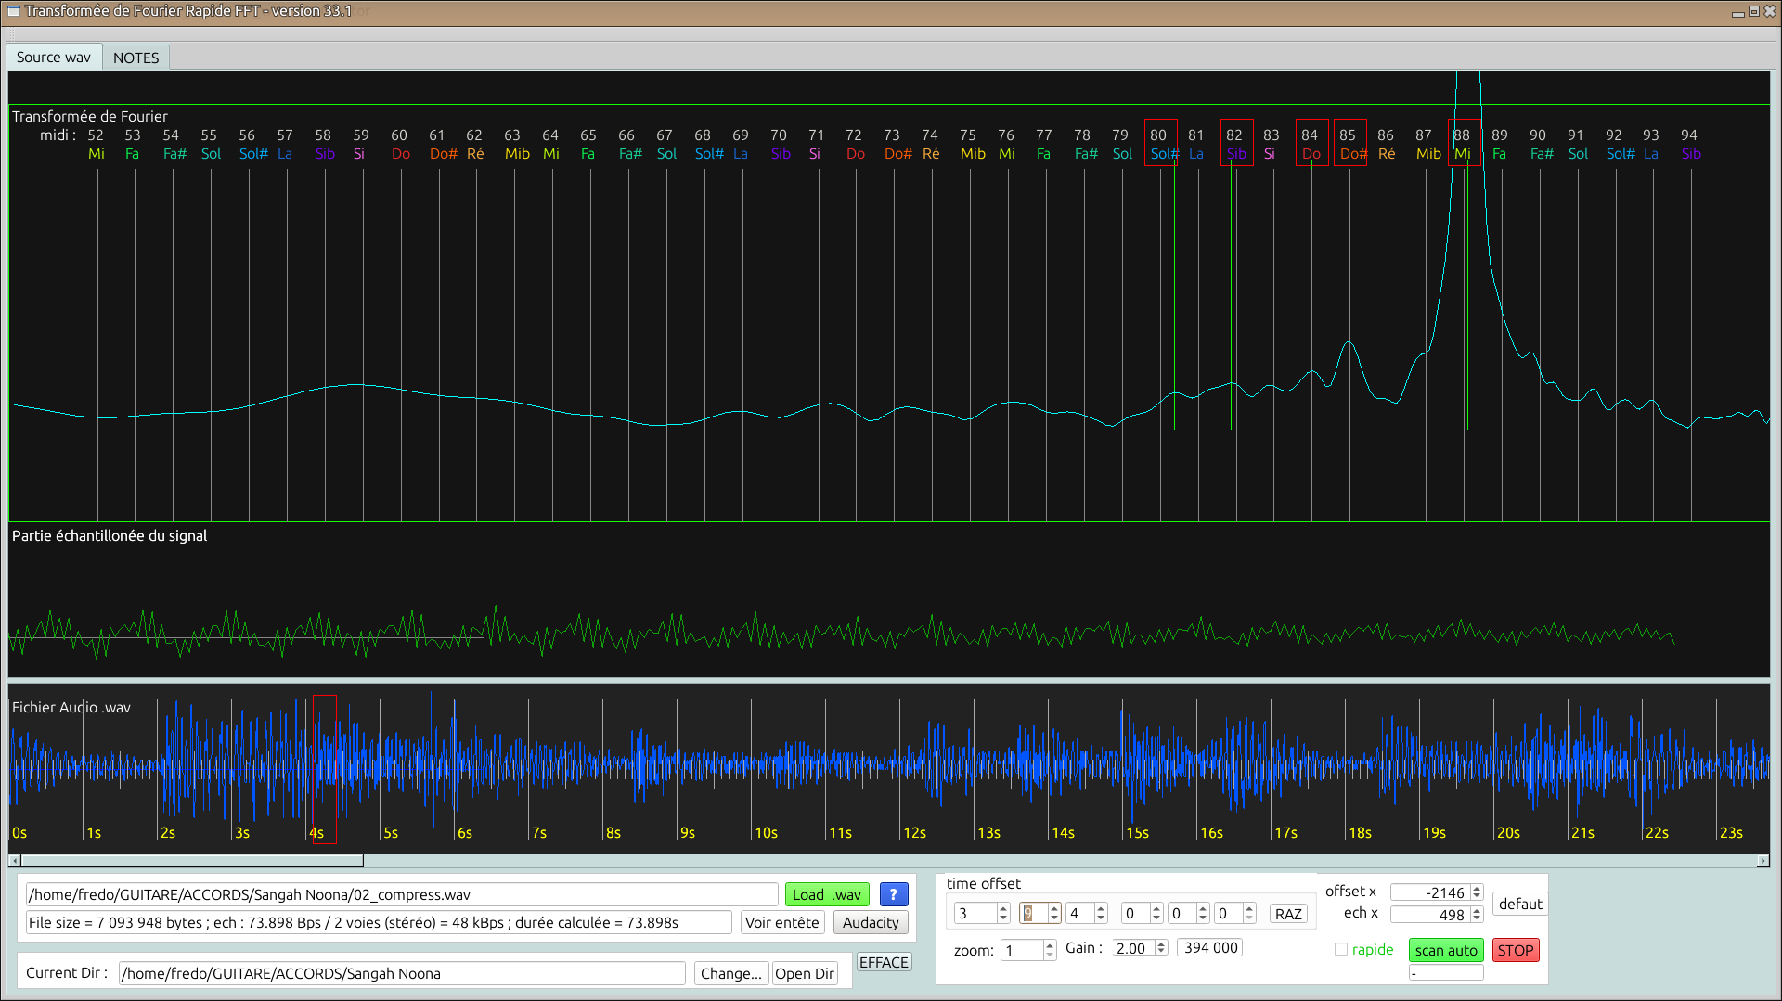Increase the offset x spinbox value
This screenshot has width=1782, height=1001.
(x=1477, y=888)
